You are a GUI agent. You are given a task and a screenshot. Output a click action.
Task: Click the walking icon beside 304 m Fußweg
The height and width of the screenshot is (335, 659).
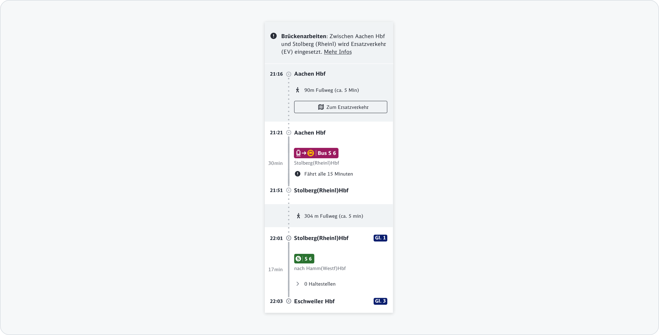[298, 216]
